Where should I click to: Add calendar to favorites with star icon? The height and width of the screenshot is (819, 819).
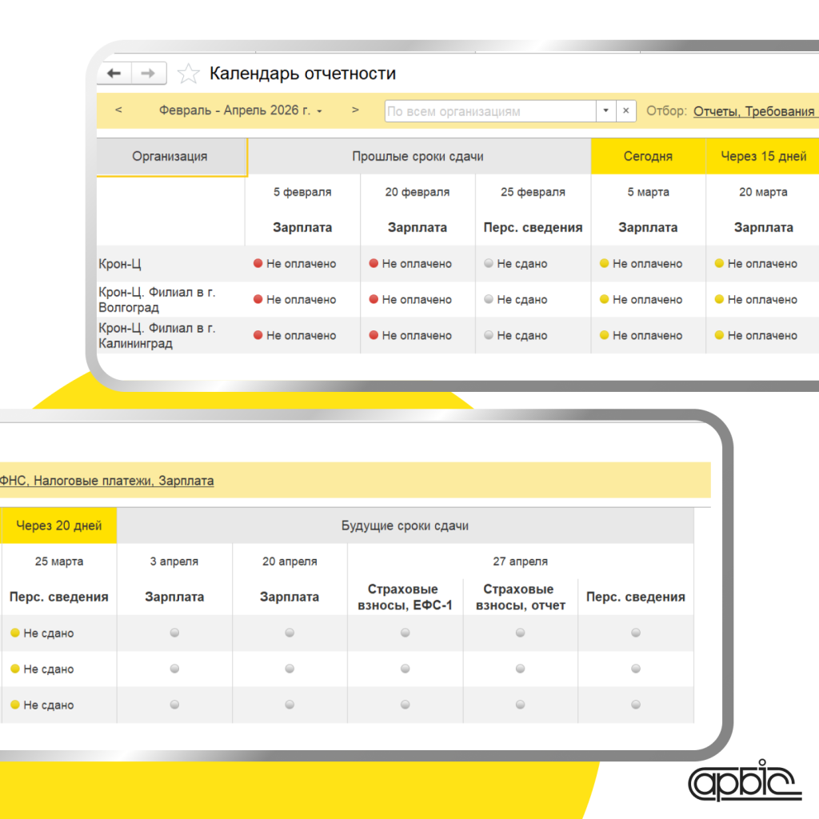[x=188, y=74]
